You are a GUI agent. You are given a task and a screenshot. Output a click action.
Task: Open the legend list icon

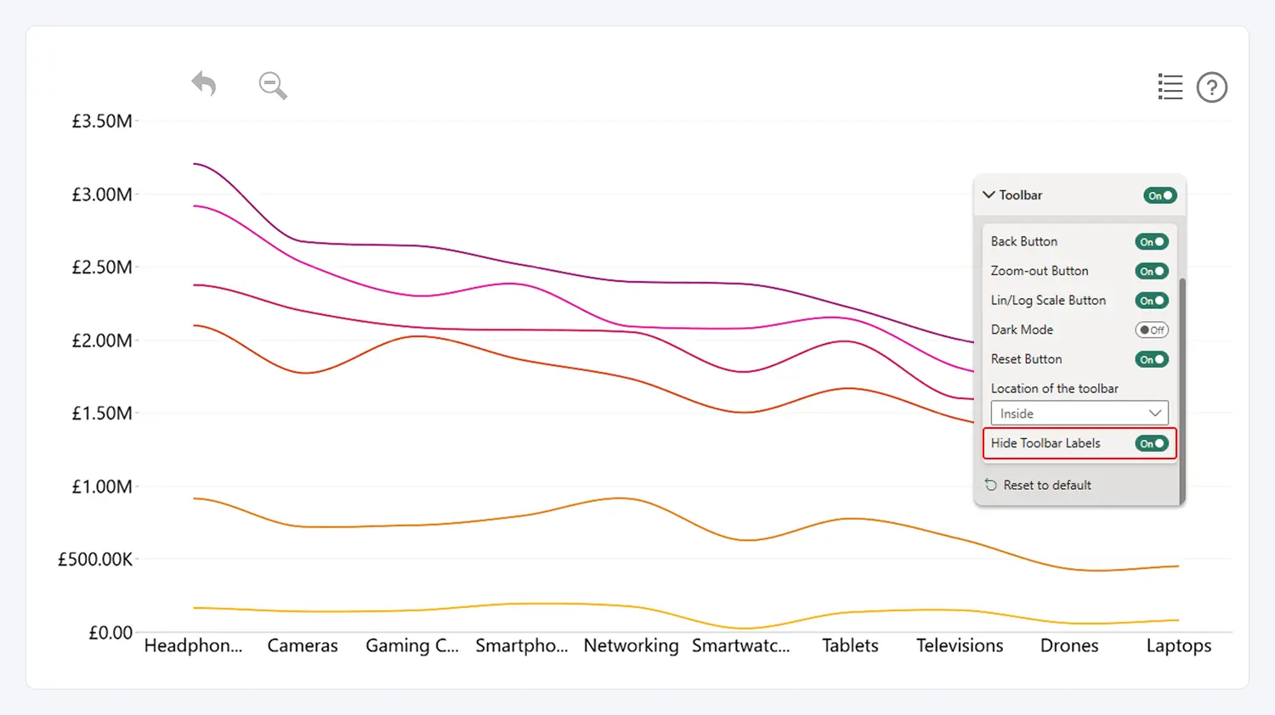pyautogui.click(x=1170, y=87)
